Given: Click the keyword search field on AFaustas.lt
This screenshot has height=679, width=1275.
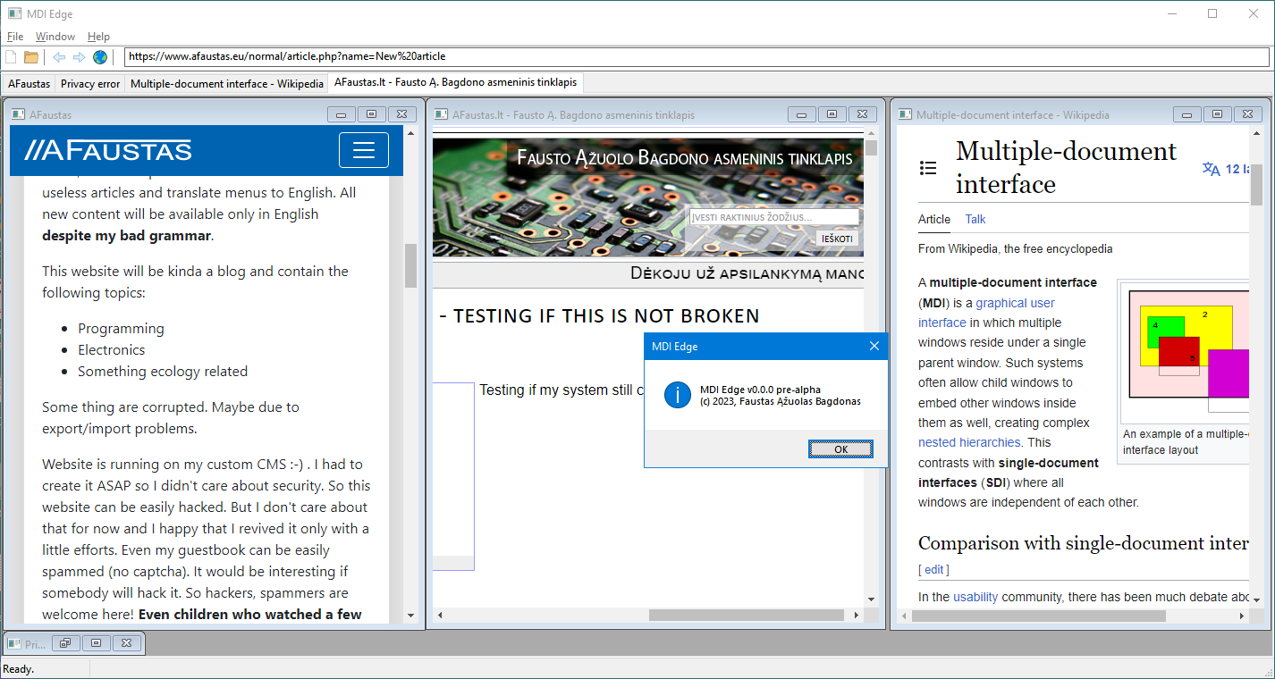Looking at the screenshot, I should (774, 217).
